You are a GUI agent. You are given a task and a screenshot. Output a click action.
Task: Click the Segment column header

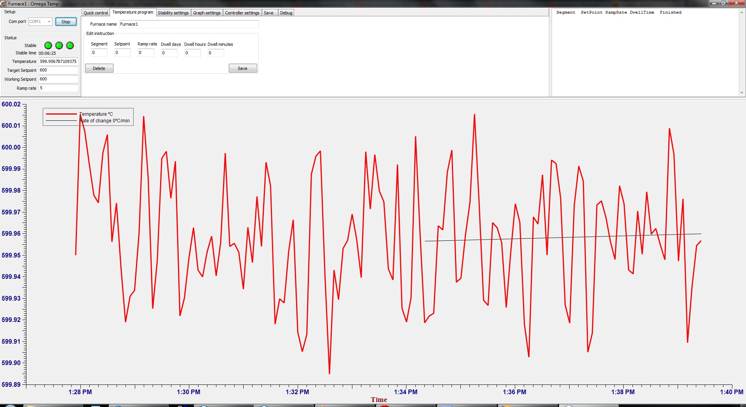566,12
